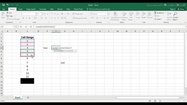The image size is (187, 105).
Task: Open Find & Select
Action: click(175, 16)
